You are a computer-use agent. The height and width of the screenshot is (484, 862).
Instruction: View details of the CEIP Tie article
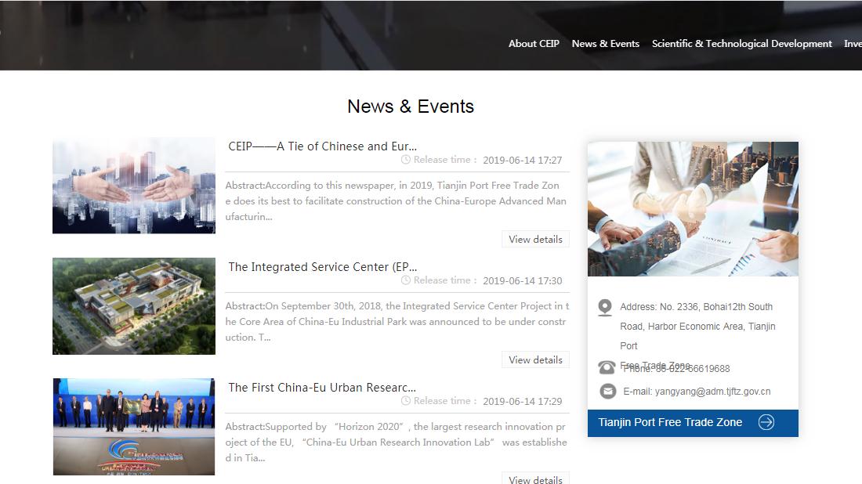coord(535,239)
